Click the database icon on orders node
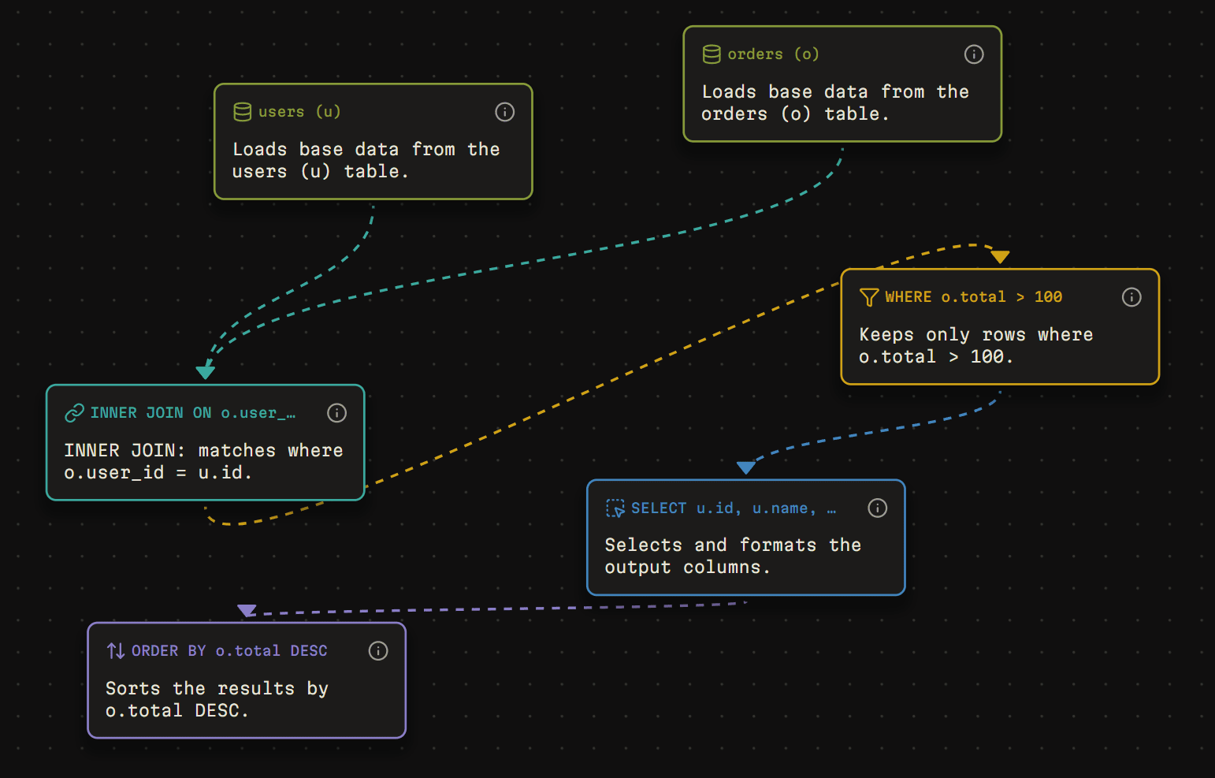 click(712, 54)
